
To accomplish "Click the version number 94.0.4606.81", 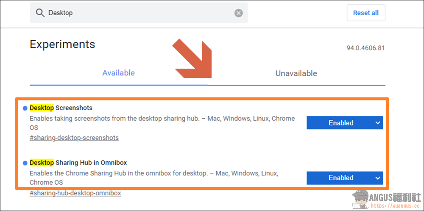I will coord(365,48).
